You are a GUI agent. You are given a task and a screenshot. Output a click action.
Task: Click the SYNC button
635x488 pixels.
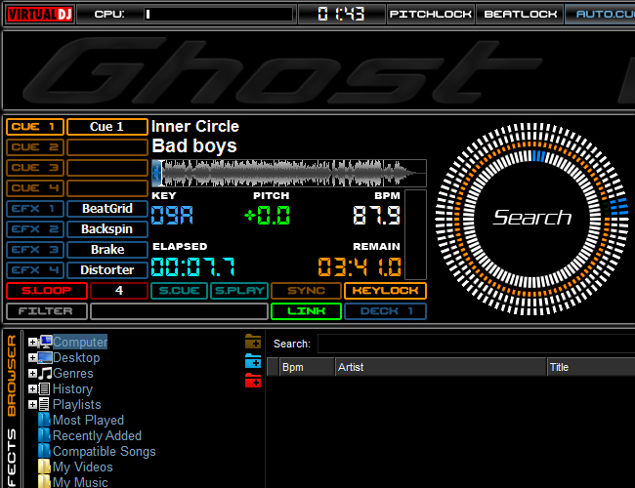pos(306,291)
